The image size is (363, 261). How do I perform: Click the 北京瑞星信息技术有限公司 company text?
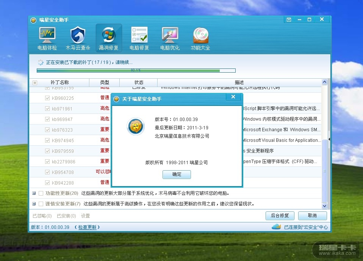click(182, 136)
